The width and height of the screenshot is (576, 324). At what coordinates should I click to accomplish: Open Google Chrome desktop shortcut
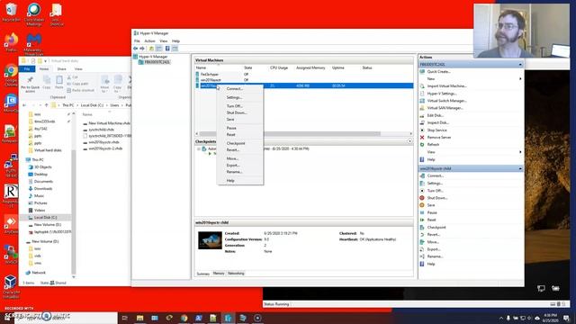click(11, 75)
